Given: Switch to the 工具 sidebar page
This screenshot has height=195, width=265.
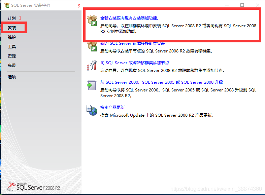Looking at the screenshot, I should pyautogui.click(x=12, y=46).
